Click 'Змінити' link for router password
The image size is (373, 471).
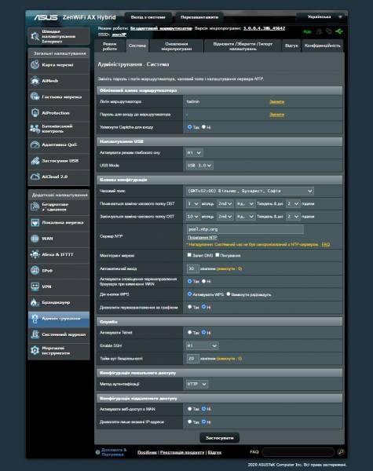click(x=277, y=115)
